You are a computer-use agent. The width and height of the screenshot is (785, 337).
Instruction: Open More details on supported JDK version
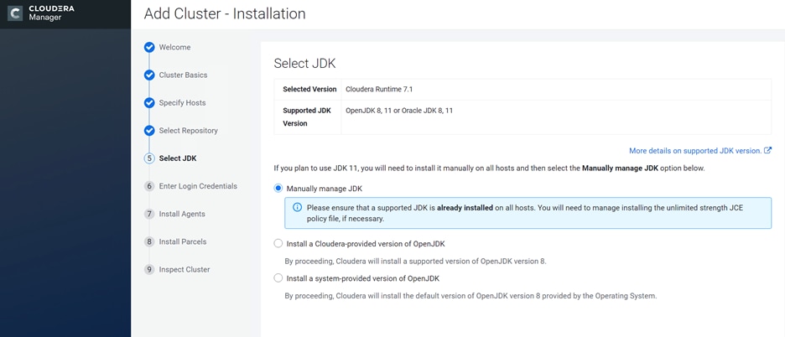point(695,150)
